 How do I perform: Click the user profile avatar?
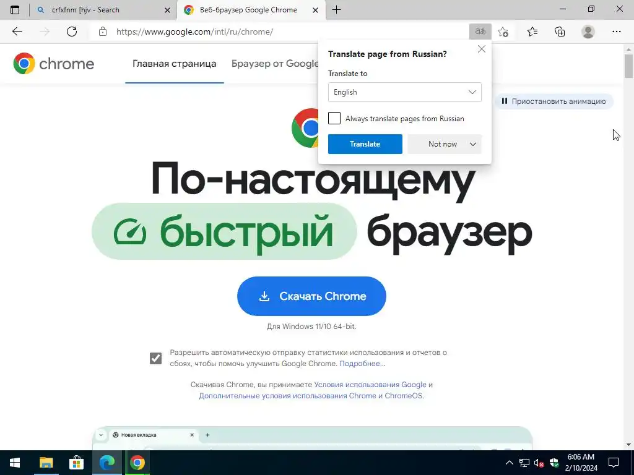tap(588, 32)
